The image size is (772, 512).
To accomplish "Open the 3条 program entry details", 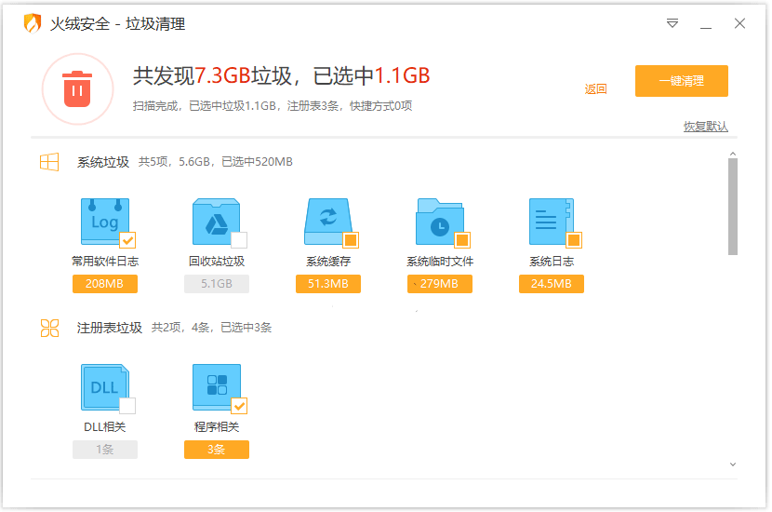I will point(216,450).
